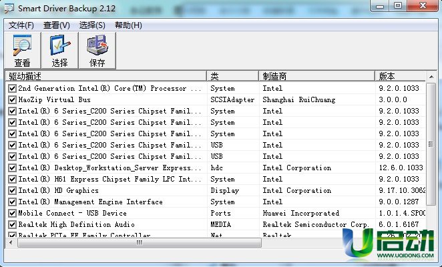Screen dimensions: 442x267
Task: Click the Smart Driver Backup title bar icon
Action: 9,8
